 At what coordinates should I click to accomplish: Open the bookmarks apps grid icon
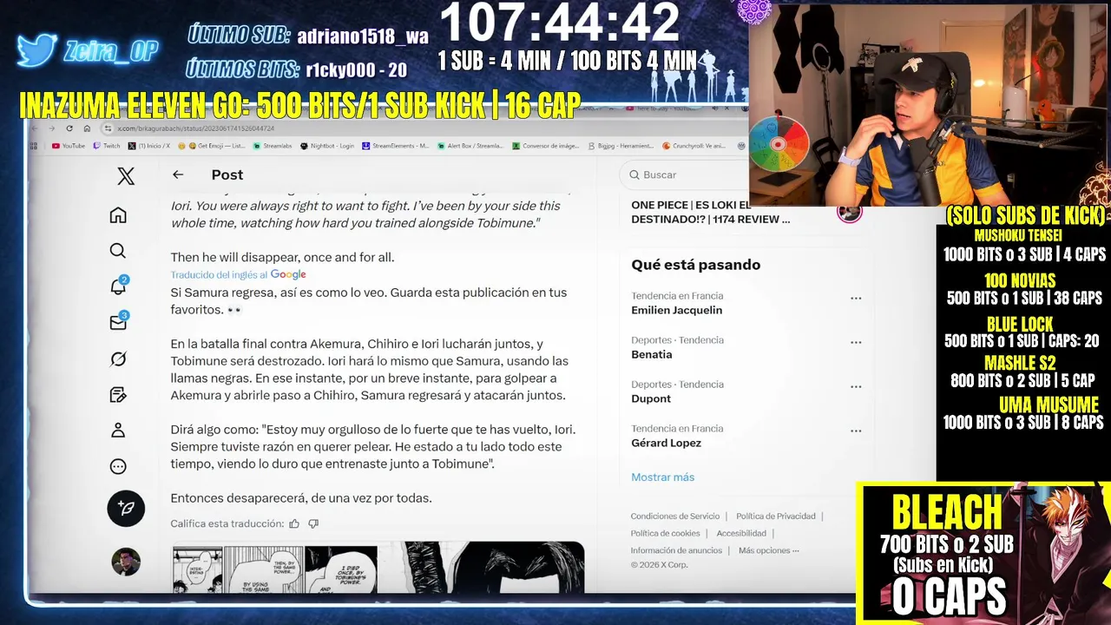[x=34, y=146]
